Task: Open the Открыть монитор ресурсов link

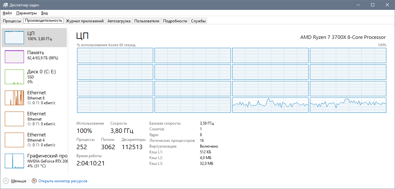Action: click(x=63, y=181)
